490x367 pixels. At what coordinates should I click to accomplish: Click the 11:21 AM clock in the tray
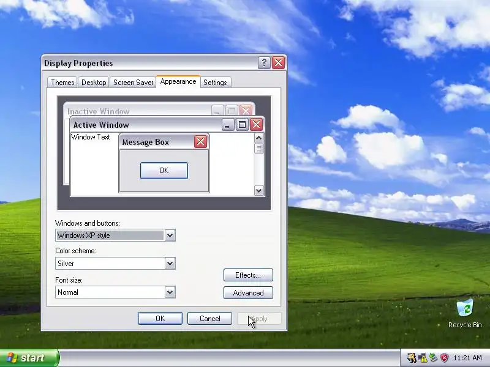click(x=467, y=358)
